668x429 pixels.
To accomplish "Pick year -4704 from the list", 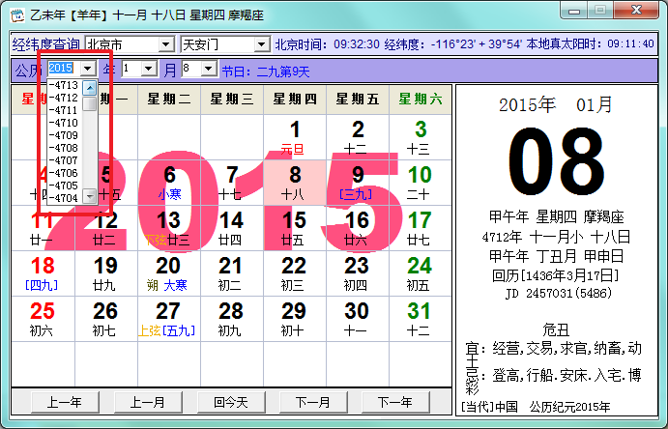I will tap(64, 198).
